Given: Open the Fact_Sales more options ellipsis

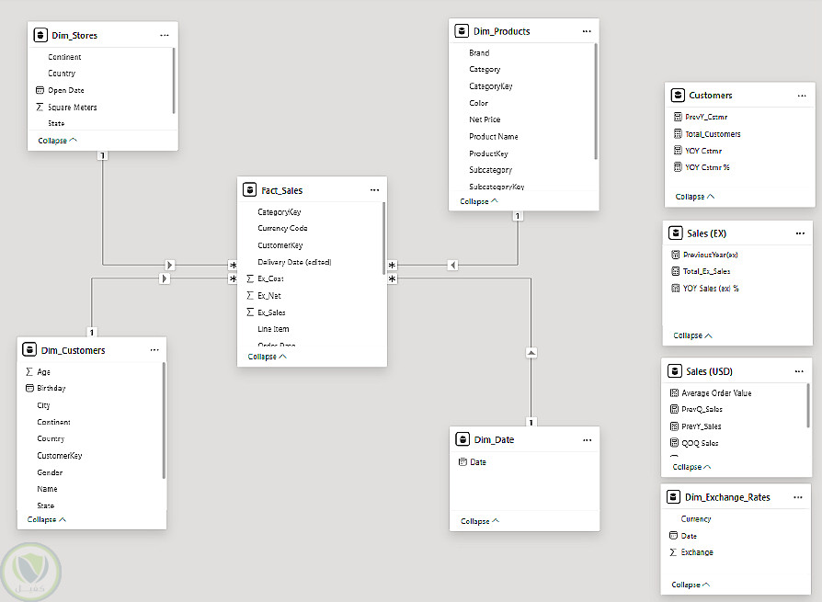Looking at the screenshot, I should 374,190.
